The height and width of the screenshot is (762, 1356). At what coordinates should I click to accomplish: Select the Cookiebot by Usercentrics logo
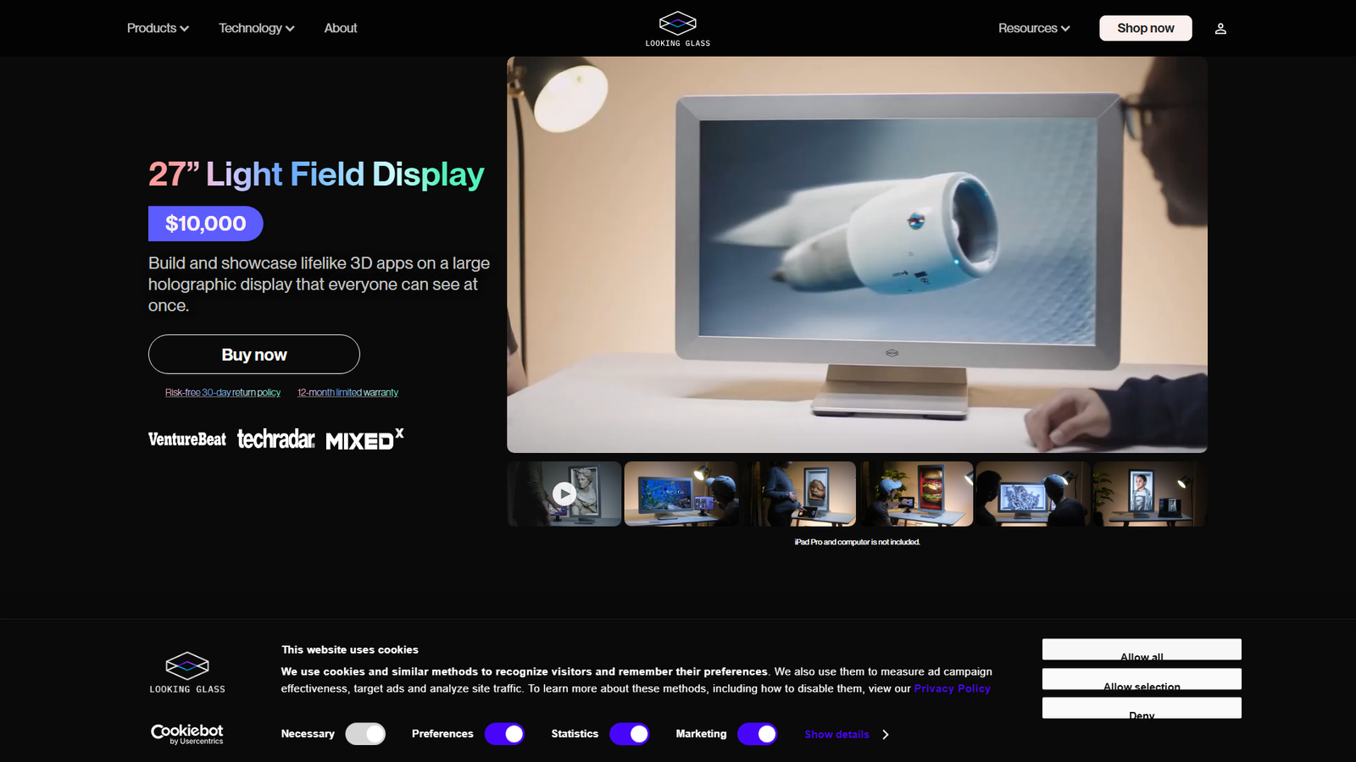[186, 733]
